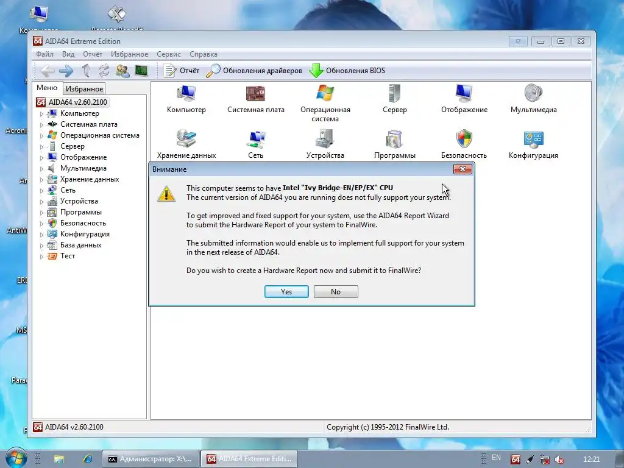This screenshot has height=468, width=624.
Task: Open the large Отображение icon
Action: point(464,99)
